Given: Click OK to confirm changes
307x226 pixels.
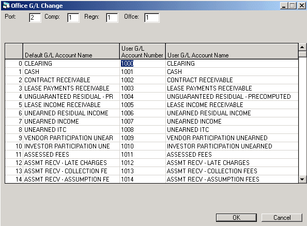Looking at the screenshot, I should (x=236, y=218).
